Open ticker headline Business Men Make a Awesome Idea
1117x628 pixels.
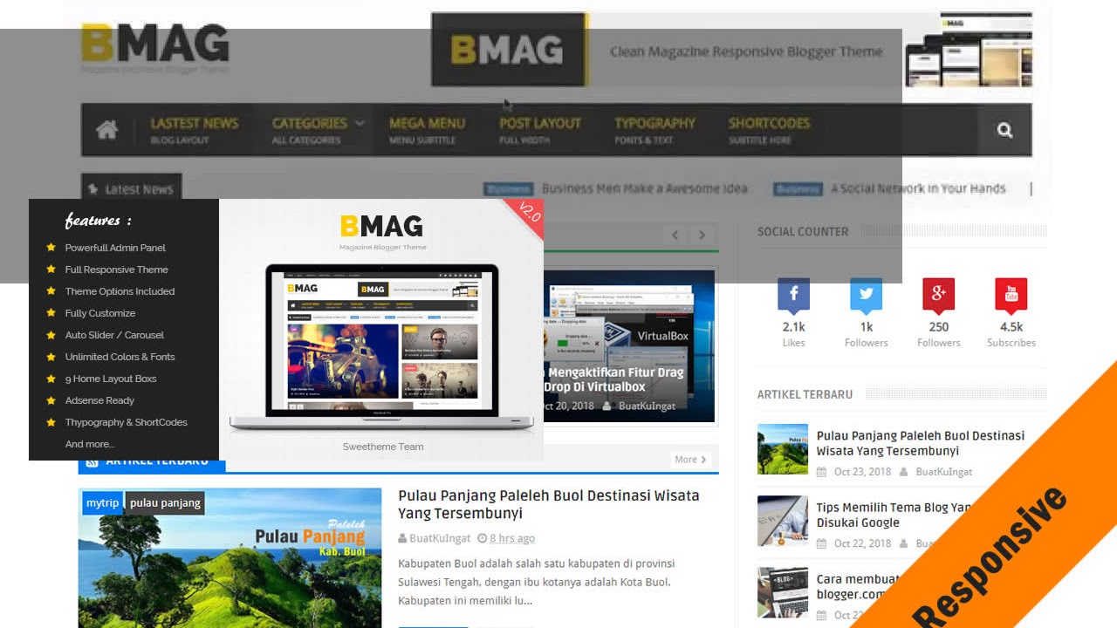(645, 188)
